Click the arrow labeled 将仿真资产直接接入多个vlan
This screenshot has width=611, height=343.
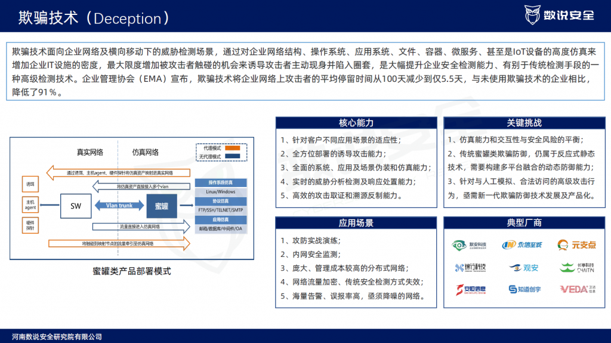pos(141,186)
